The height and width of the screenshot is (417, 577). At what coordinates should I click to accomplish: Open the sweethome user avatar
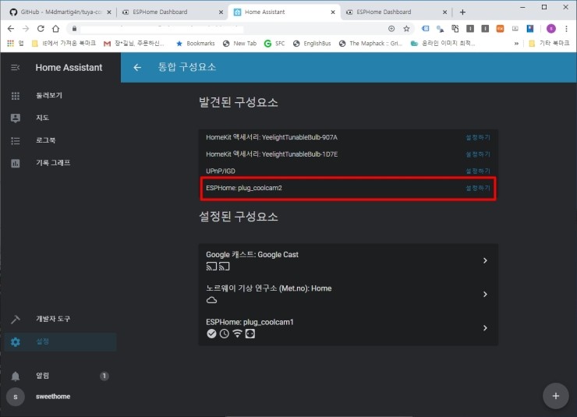[x=15, y=397]
